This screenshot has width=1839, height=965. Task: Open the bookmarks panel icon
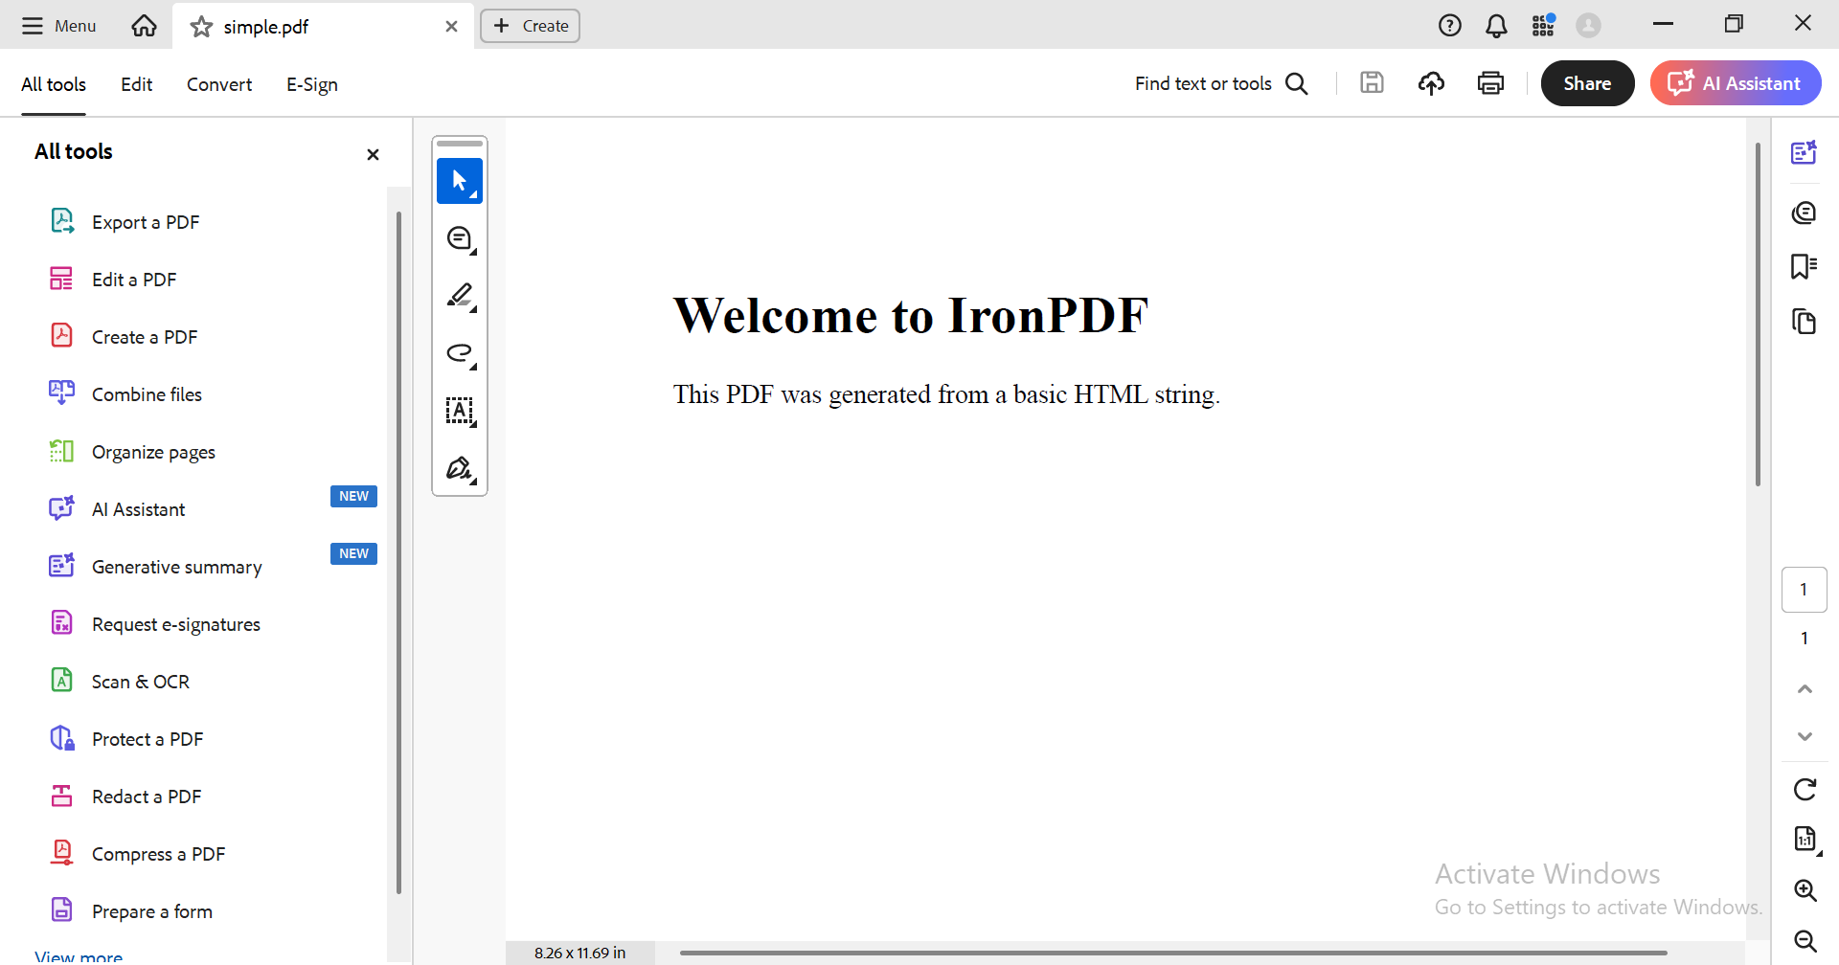1804,266
